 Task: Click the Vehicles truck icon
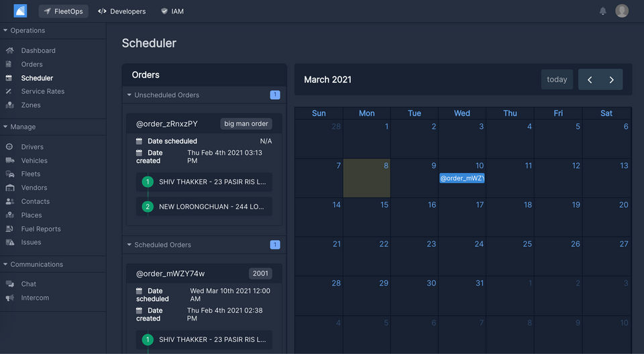10,160
